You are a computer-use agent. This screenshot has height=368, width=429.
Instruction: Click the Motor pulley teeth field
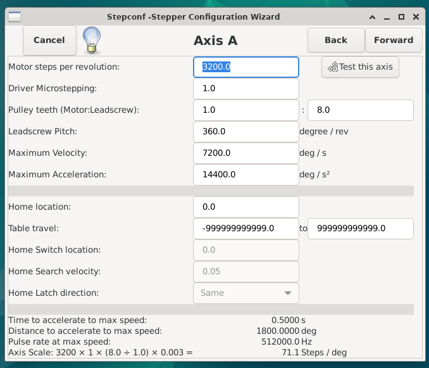[246, 110]
